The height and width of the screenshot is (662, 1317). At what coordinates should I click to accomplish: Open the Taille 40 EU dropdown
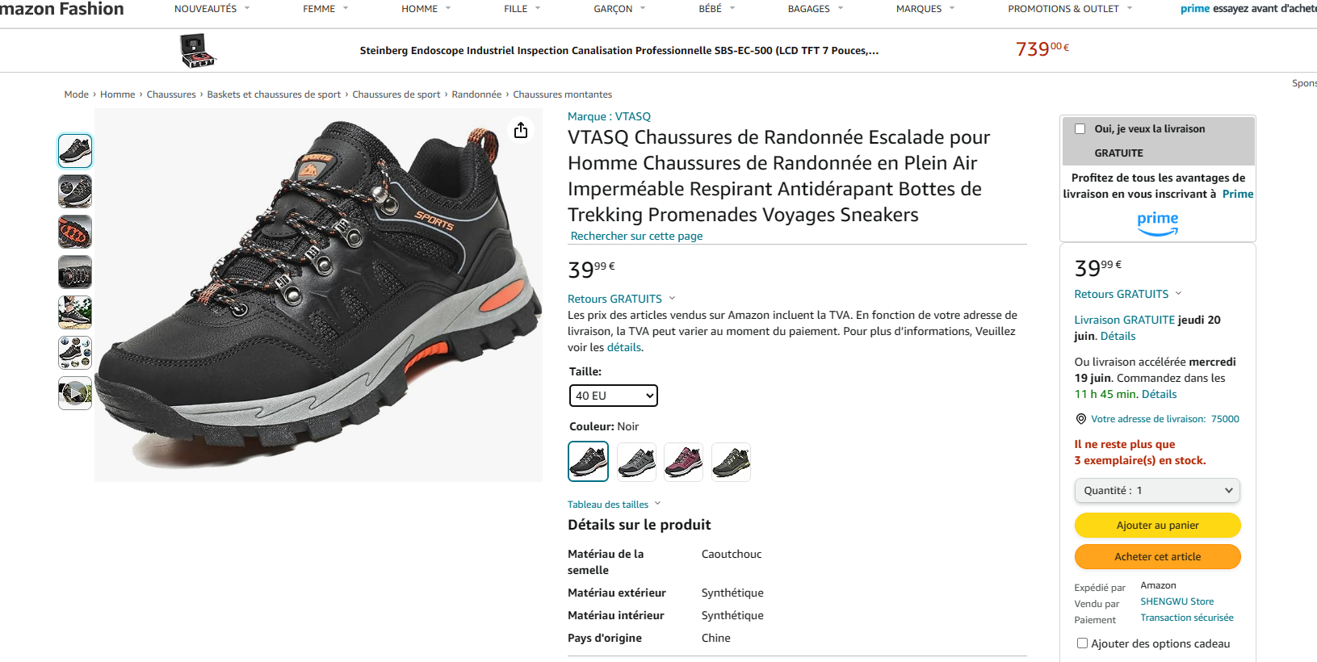point(614,396)
